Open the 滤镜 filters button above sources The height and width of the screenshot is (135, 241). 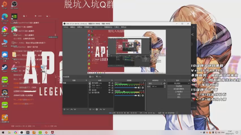click(99, 77)
